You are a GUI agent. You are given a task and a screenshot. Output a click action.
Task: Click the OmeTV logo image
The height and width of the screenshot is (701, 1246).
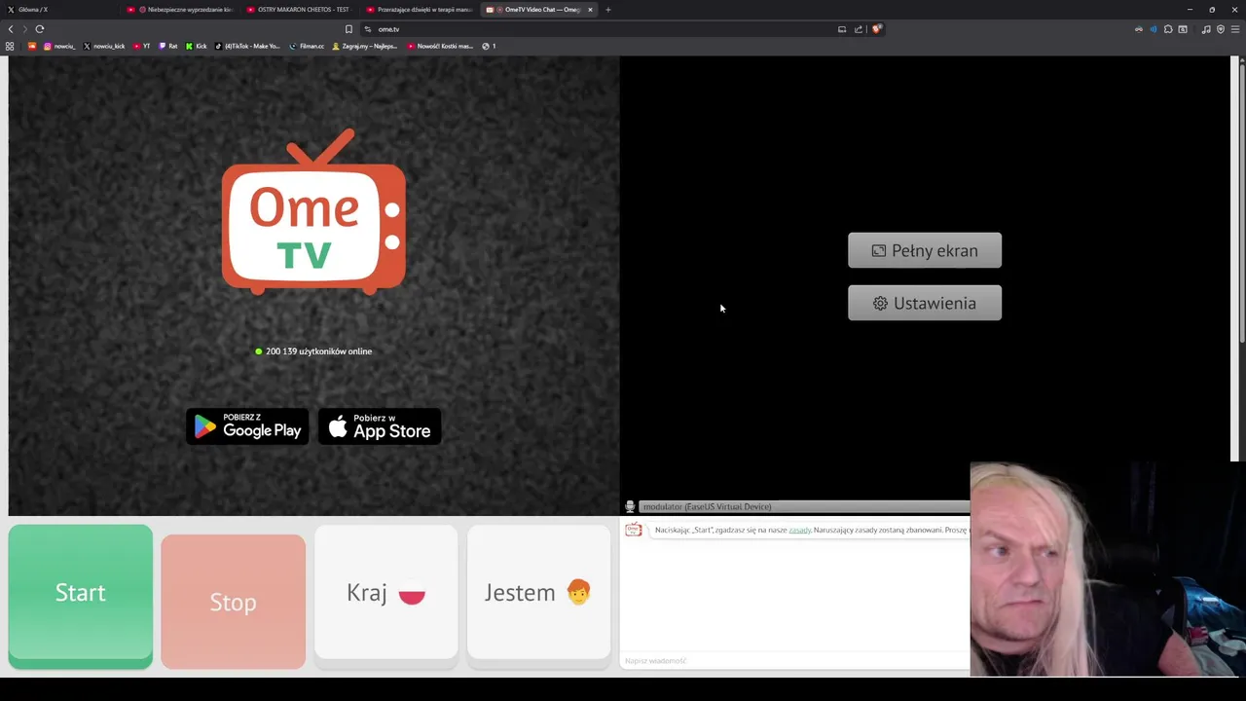pos(313,212)
